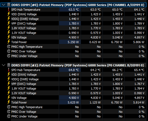Image resolution: width=148 pixels, height=121 pixels.
Task: Click DIMM #2 average VPP value 1.787 V
Action: click(139, 84)
